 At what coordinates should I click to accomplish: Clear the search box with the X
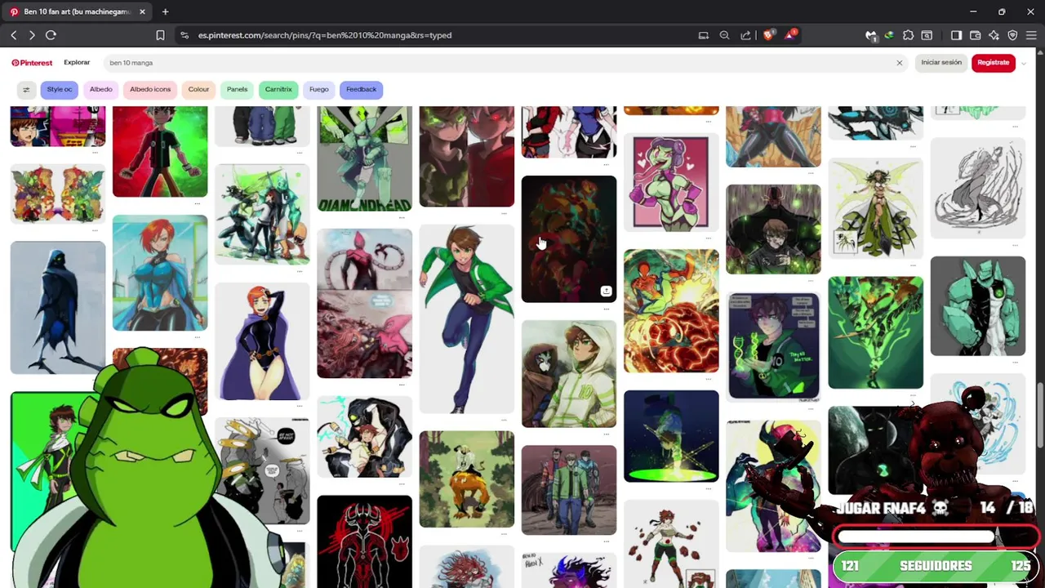coord(900,63)
